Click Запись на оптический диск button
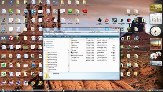This screenshot has height=92, width=163. point(73,36)
